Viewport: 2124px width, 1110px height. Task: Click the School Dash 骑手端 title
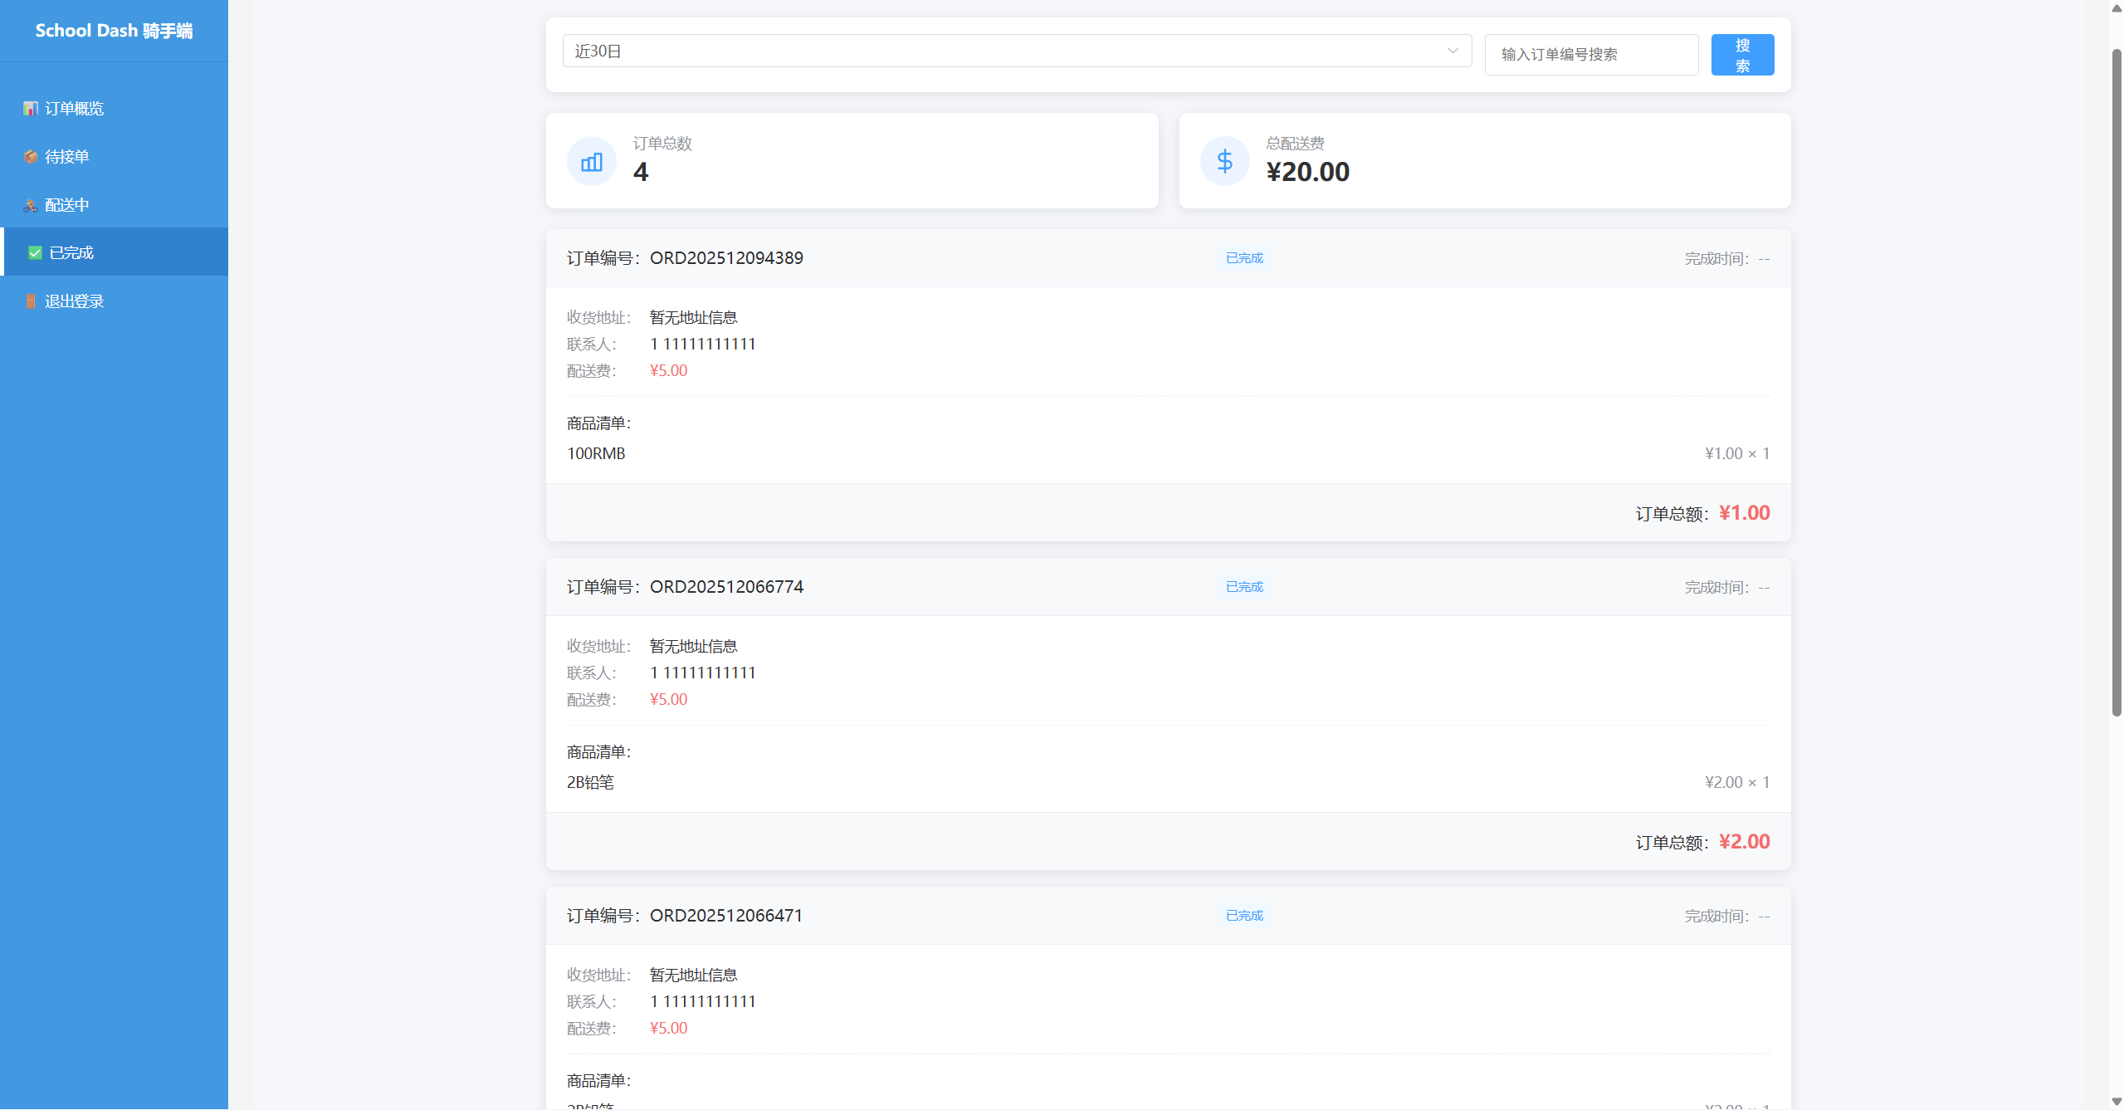[114, 31]
